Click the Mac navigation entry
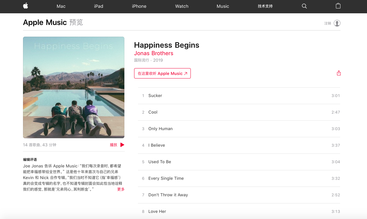The width and height of the screenshot is (367, 219). tap(61, 6)
